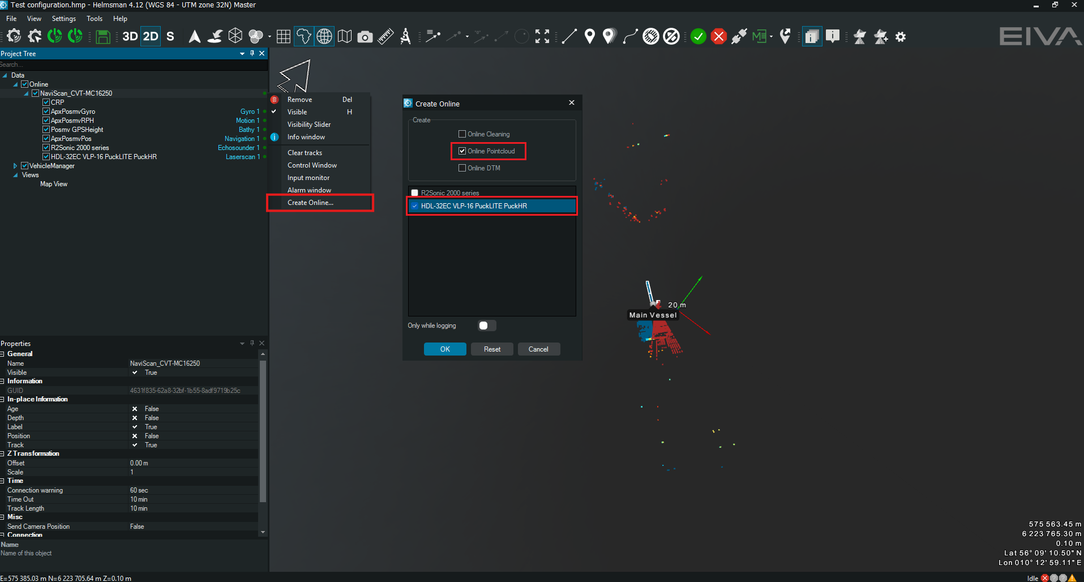This screenshot has width=1084, height=582.
Task: Click the stacked info window icon
Action: pyautogui.click(x=812, y=37)
